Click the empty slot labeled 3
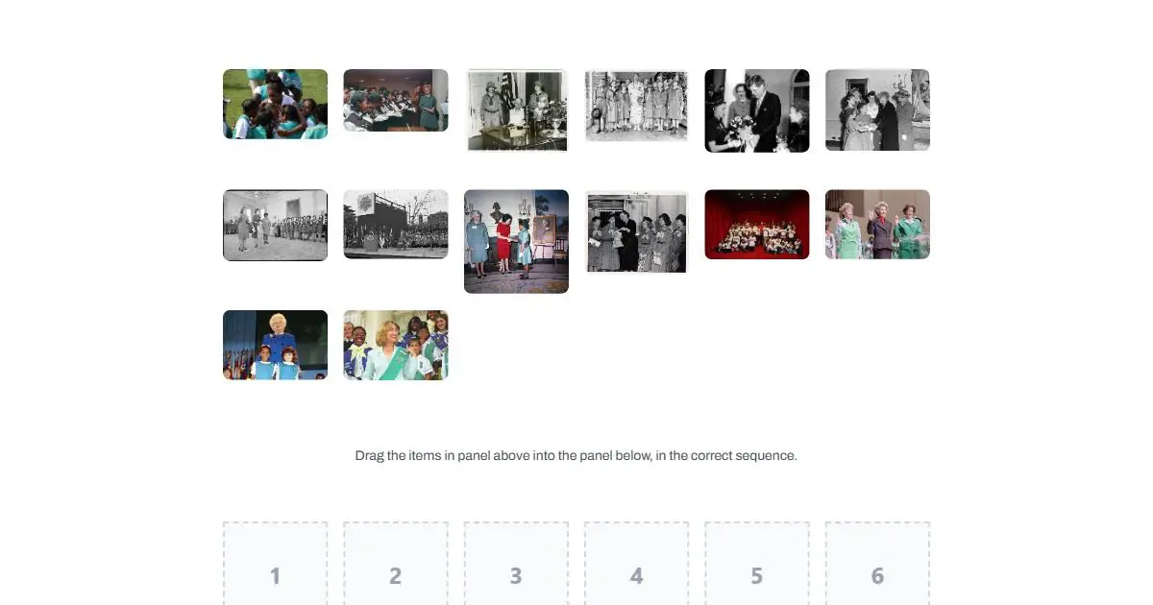The width and height of the screenshot is (1153, 605). (x=516, y=567)
